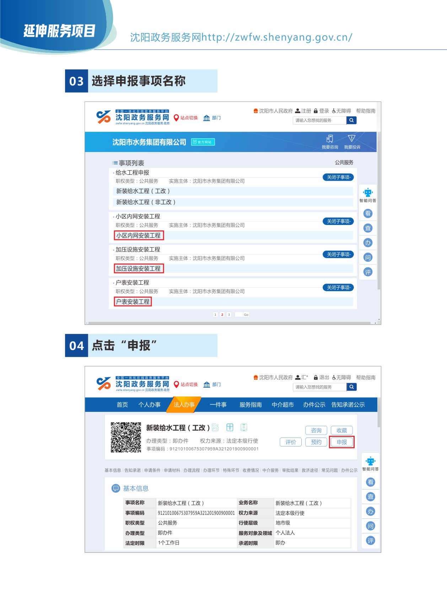This screenshot has width=447, height=612.
Task: Collapse sub-items under 户表安装工程
Action: coord(338,288)
